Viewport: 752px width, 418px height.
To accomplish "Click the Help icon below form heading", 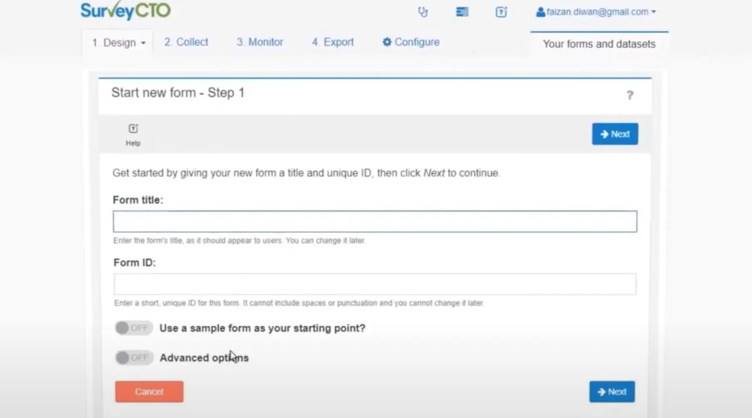I will click(x=133, y=135).
